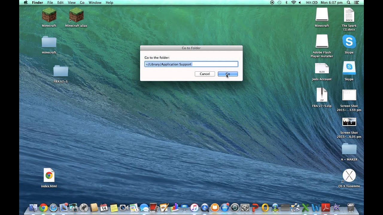
Task: Open Stickies notes from the Dock
Action: tap(114, 208)
